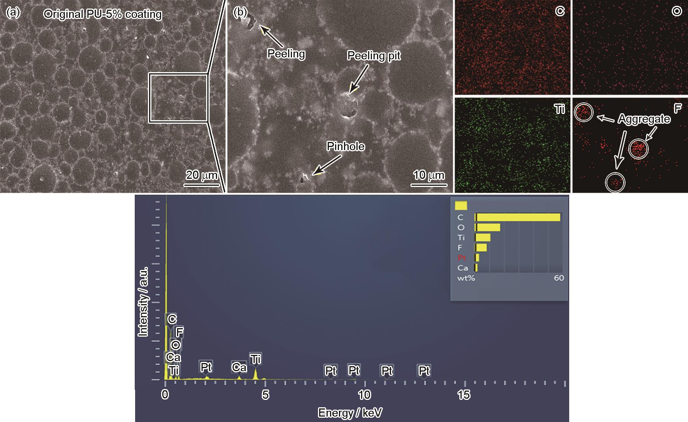The image size is (688, 422).
Task: Click the yellow legend swatch in the EDS inset
Action: [461, 205]
